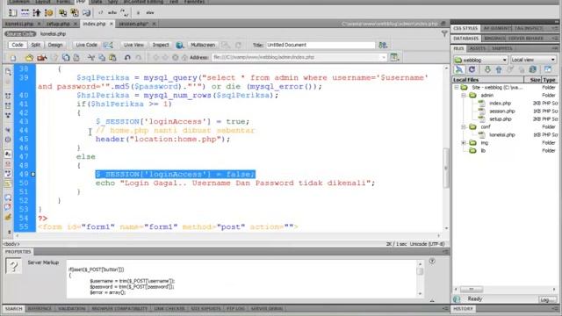This screenshot has height=316, width=562.
Task: Expand the img folder
Action: [x=464, y=142]
